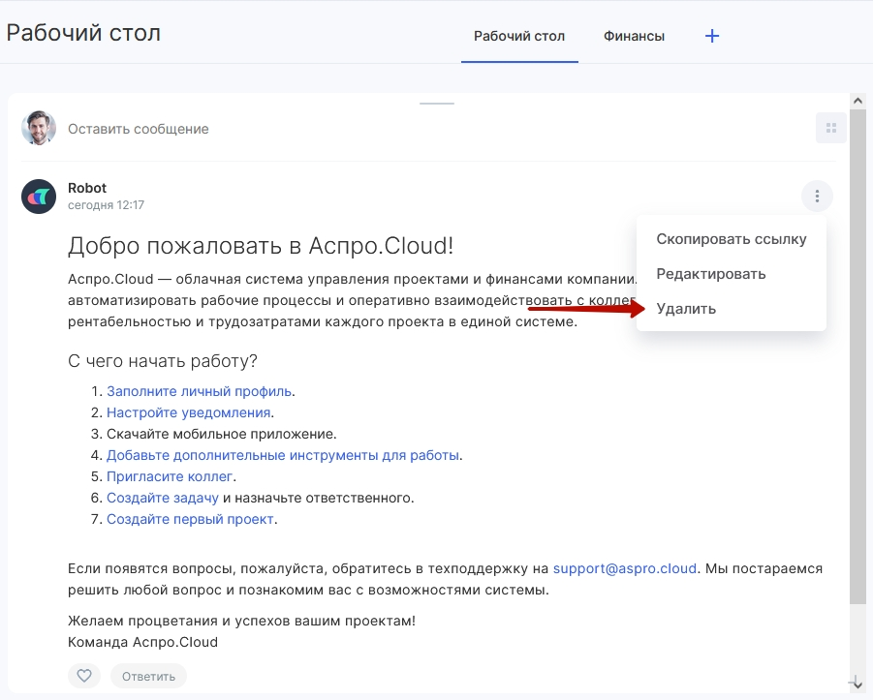This screenshot has height=700, width=873.
Task: Open Добавьте дополнительные инструменты для работы link
Action: click(x=283, y=455)
